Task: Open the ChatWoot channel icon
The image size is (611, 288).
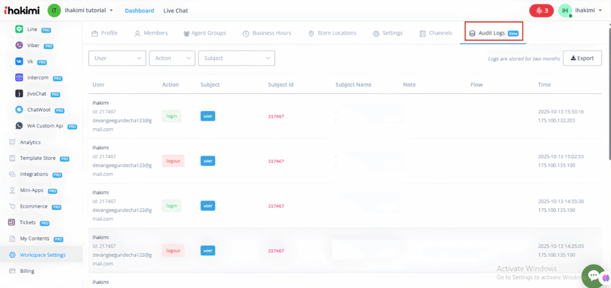Action: point(19,110)
